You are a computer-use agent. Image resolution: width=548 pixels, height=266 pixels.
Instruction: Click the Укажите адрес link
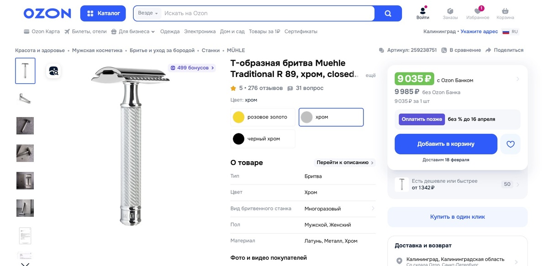coord(479,31)
